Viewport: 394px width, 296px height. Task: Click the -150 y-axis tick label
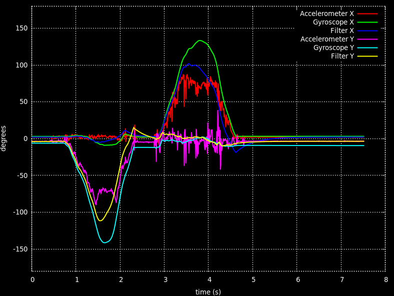(x=20, y=249)
